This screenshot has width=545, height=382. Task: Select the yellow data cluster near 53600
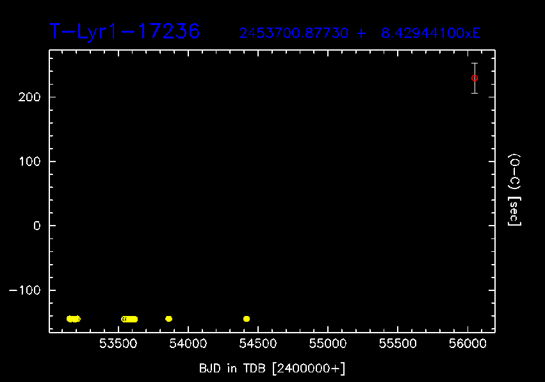(x=129, y=319)
